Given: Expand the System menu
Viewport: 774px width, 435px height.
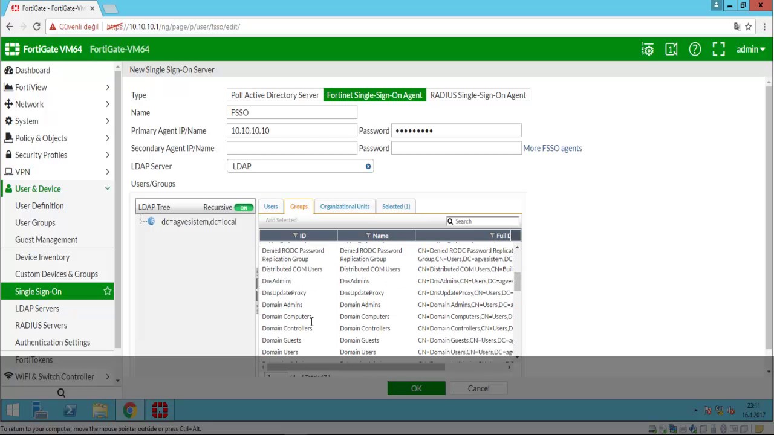Looking at the screenshot, I should click(x=57, y=121).
